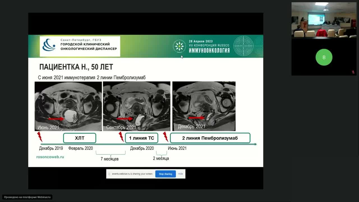Screen dimensions: 359x202
Task: Click the muted microphone icon
Action: point(353,72)
